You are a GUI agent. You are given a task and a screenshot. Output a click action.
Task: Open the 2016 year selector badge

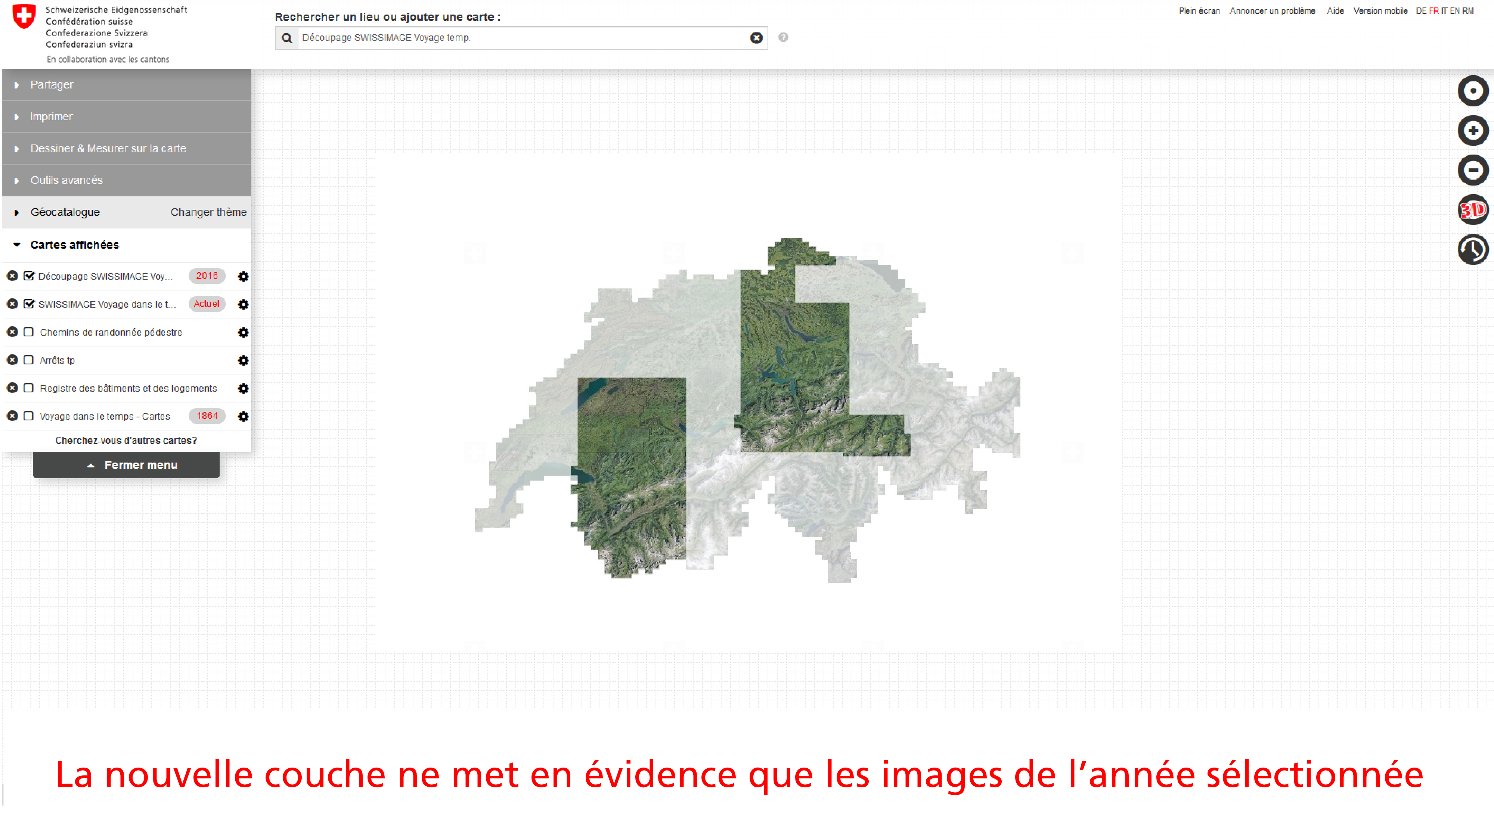tap(207, 276)
